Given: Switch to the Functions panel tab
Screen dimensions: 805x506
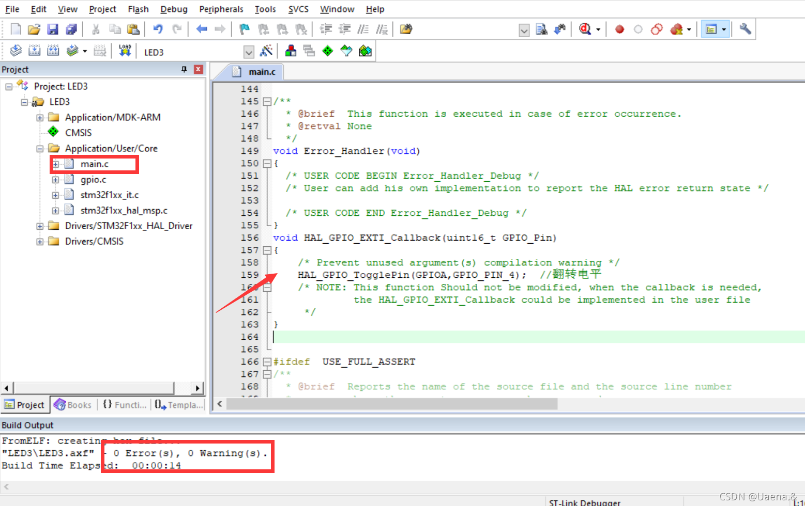Looking at the screenshot, I should [124, 405].
